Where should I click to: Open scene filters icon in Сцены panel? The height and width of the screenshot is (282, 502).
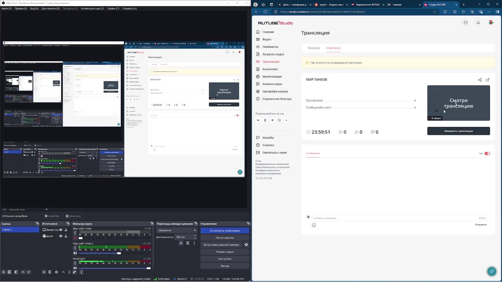16,272
